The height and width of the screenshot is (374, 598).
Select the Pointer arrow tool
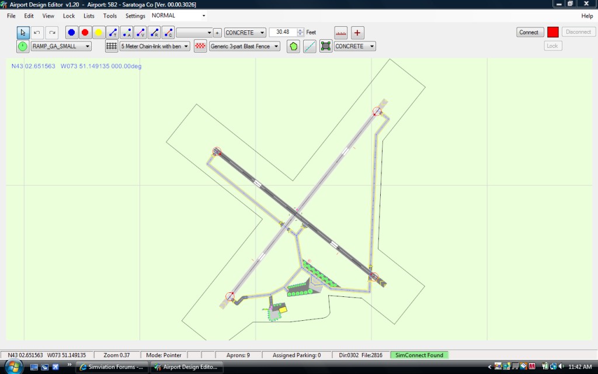point(23,33)
